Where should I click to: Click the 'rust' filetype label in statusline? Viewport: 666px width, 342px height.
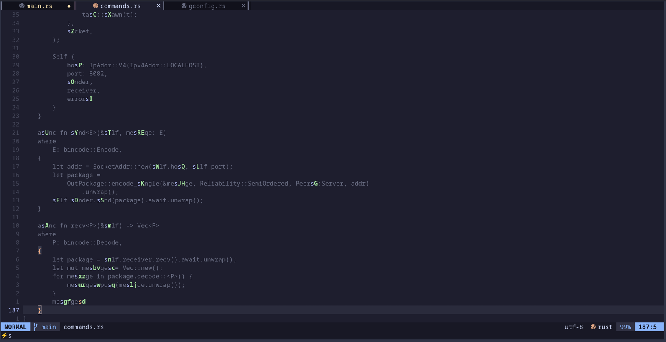pyautogui.click(x=605, y=327)
